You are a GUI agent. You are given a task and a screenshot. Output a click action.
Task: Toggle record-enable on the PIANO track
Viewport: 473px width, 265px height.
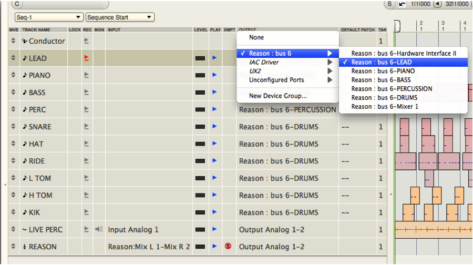coord(87,75)
